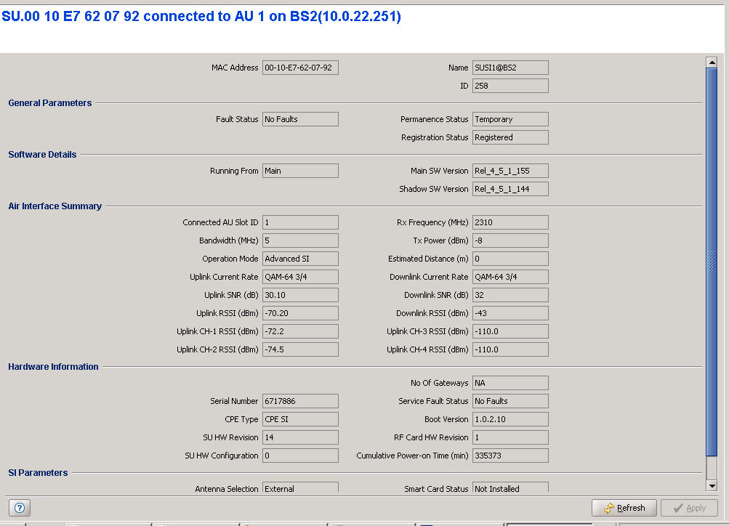The height and width of the screenshot is (526, 729).
Task: Click the scrollbar down arrow
Action: [x=712, y=485]
